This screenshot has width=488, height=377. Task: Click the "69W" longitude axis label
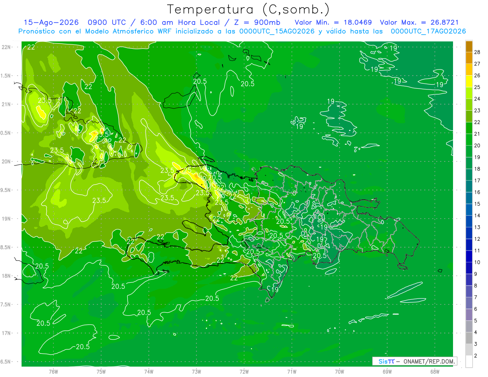387,371
